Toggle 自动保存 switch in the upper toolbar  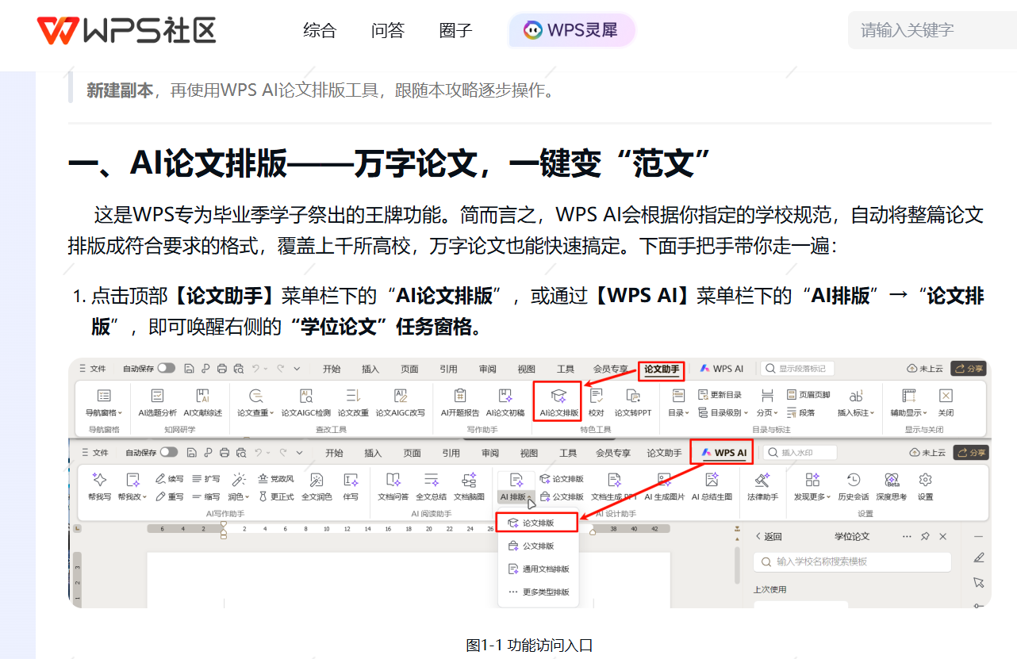pyautogui.click(x=166, y=368)
